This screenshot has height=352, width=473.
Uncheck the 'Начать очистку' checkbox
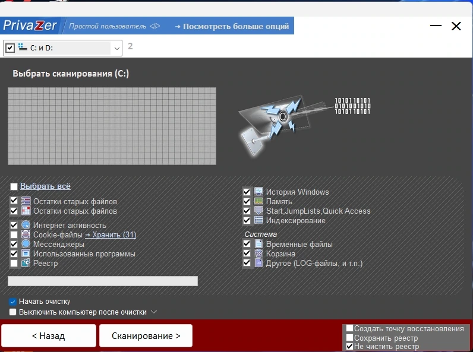(12, 302)
